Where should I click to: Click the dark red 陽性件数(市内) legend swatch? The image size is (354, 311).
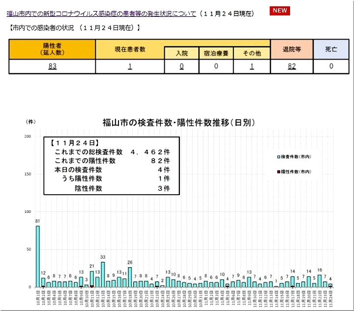click(x=278, y=172)
